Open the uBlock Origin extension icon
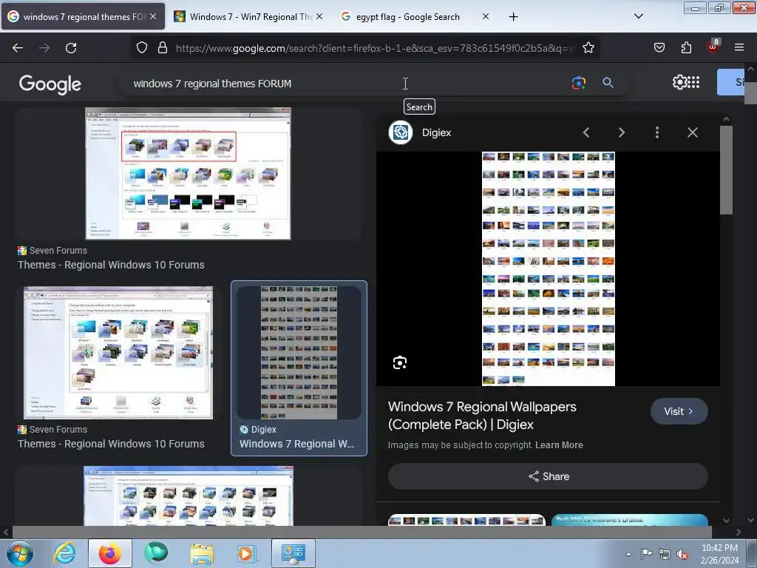Image resolution: width=757 pixels, height=568 pixels. point(713,47)
